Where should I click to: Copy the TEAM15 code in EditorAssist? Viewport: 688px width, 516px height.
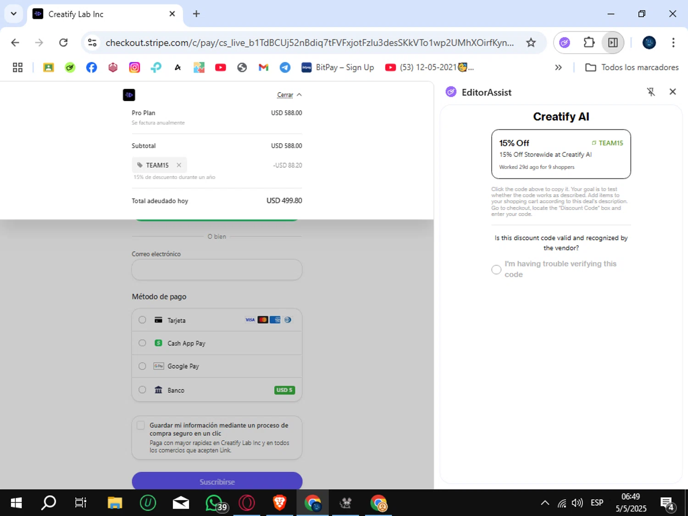click(607, 143)
